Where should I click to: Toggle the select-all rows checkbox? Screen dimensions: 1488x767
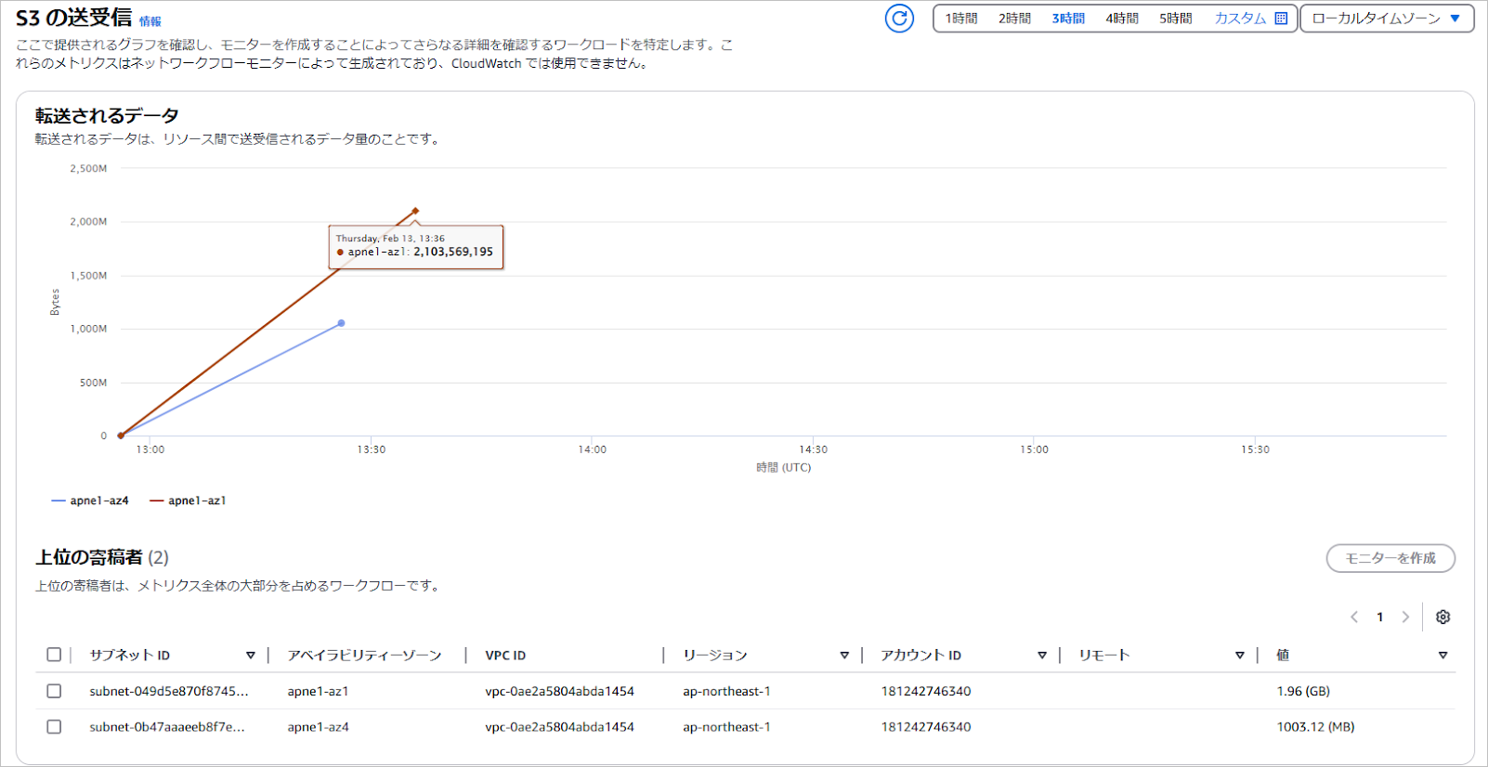[x=54, y=656]
